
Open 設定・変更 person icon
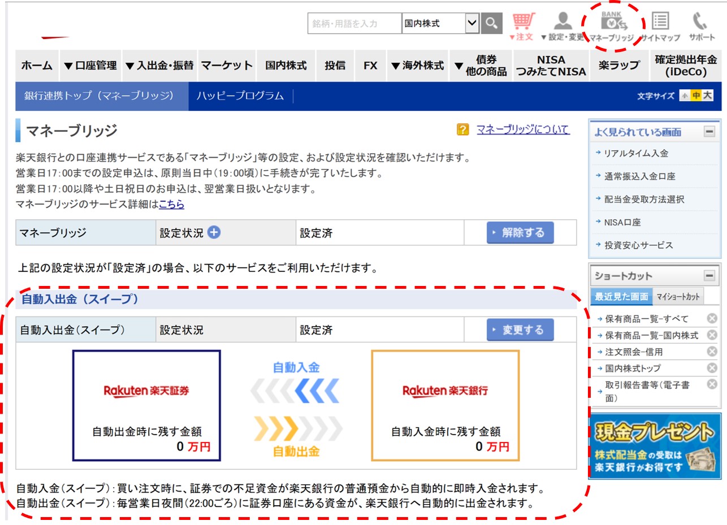[562, 27]
